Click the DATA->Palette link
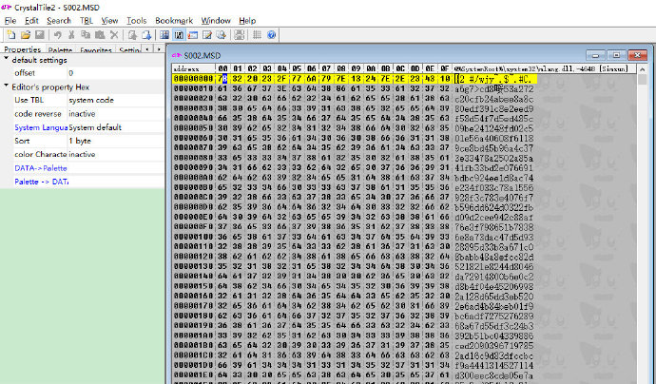The height and width of the screenshot is (384, 656). coord(41,168)
